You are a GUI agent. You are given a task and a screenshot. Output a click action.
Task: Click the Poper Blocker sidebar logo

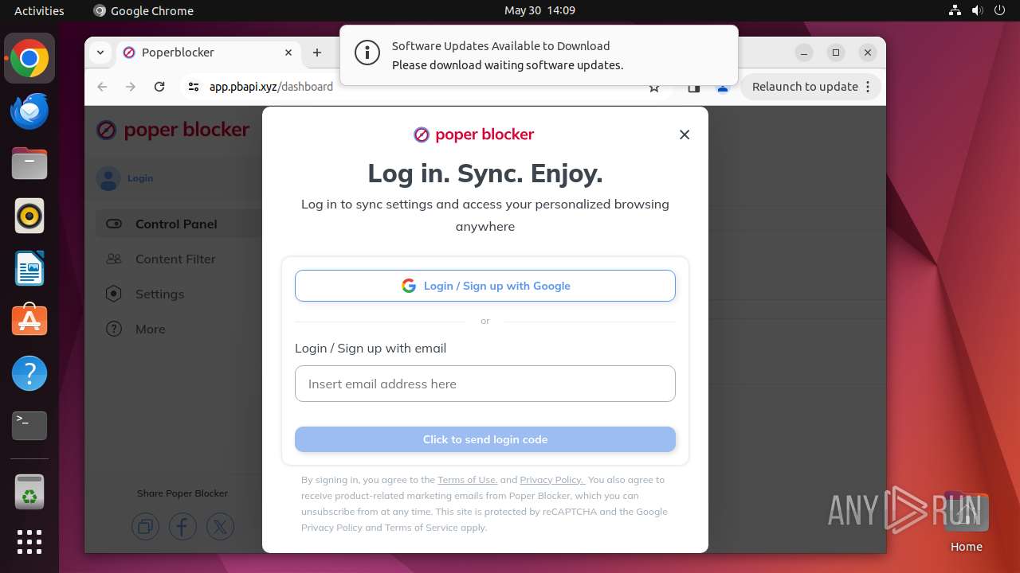pyautogui.click(x=173, y=130)
